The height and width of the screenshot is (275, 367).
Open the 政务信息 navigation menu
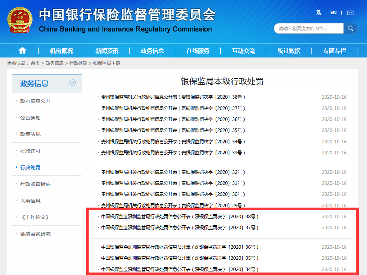coord(152,51)
